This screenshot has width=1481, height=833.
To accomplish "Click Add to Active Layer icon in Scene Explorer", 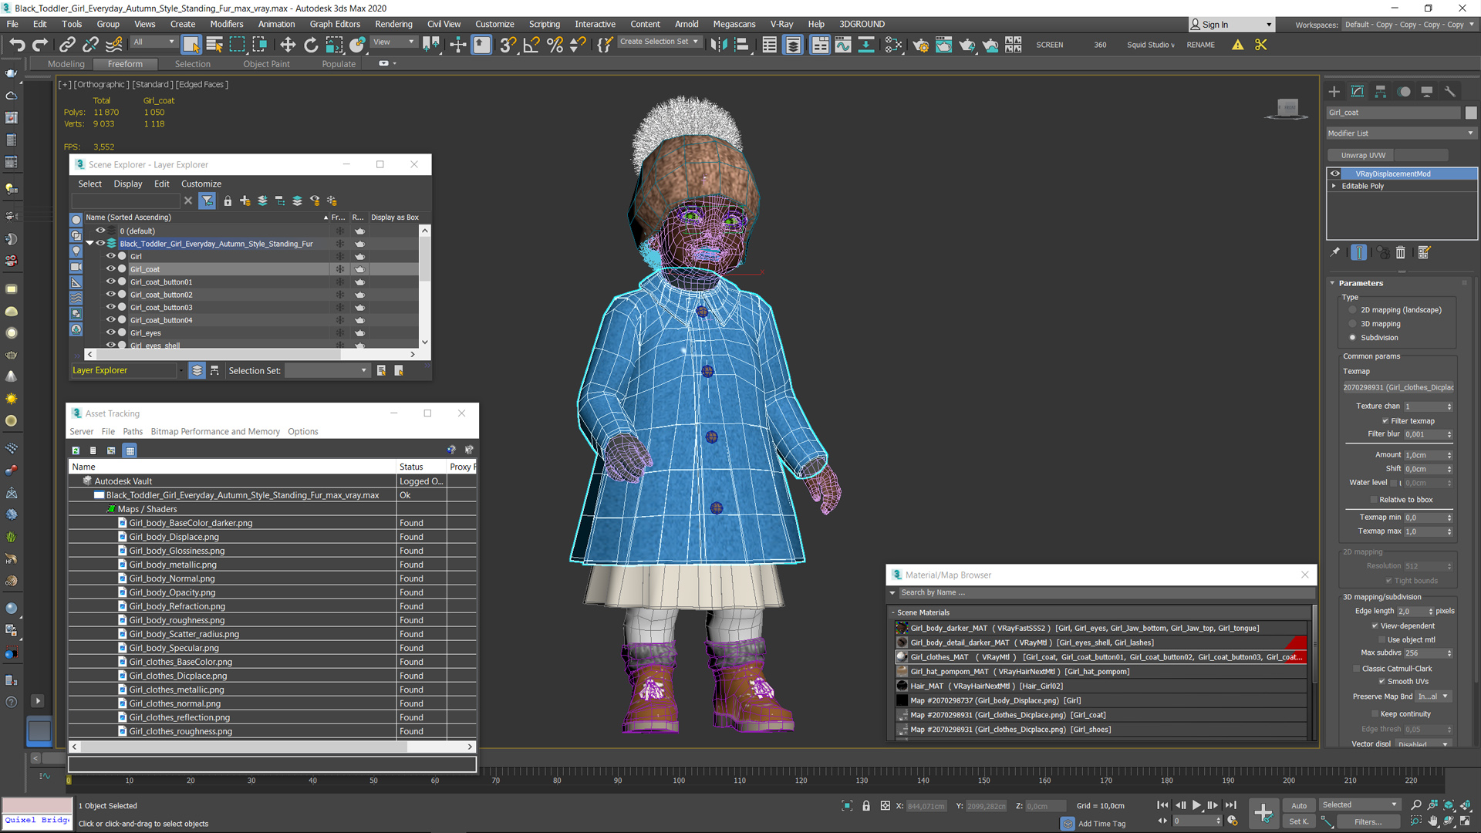I will pyautogui.click(x=262, y=201).
